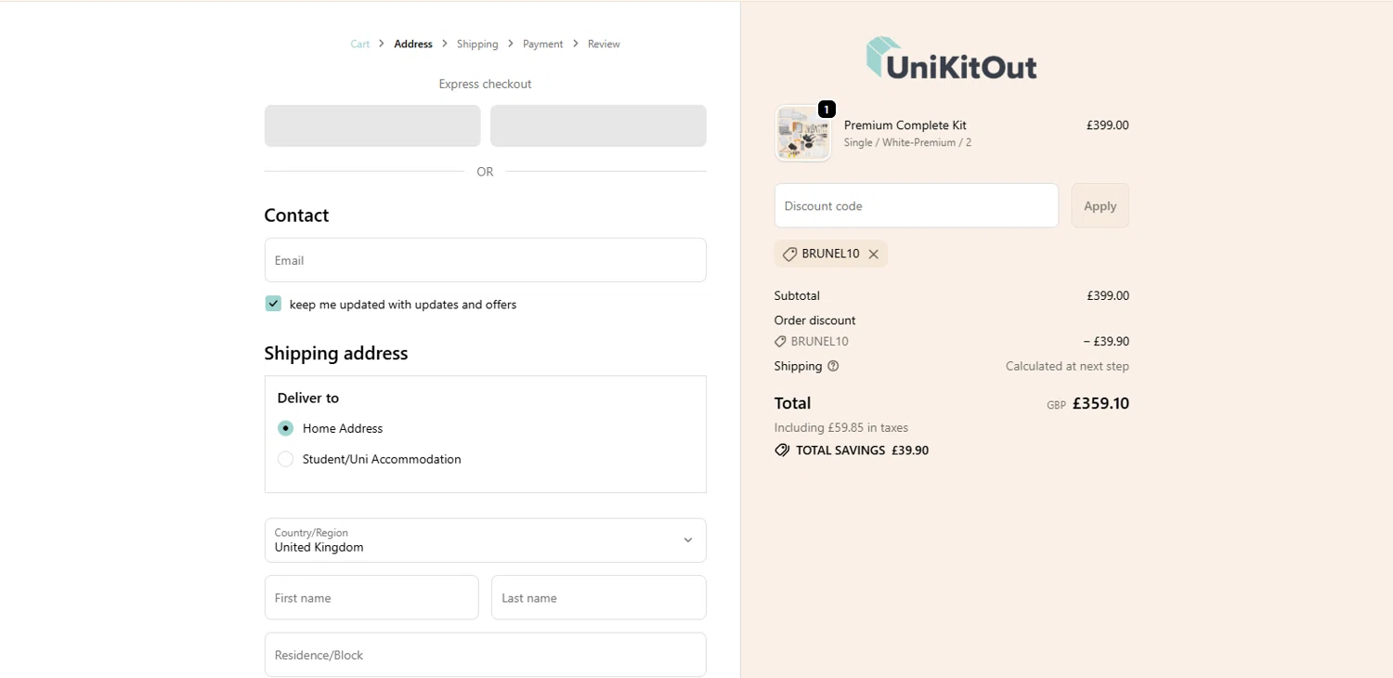Click the Country/Region dropdown chevron arrow

[x=688, y=541]
